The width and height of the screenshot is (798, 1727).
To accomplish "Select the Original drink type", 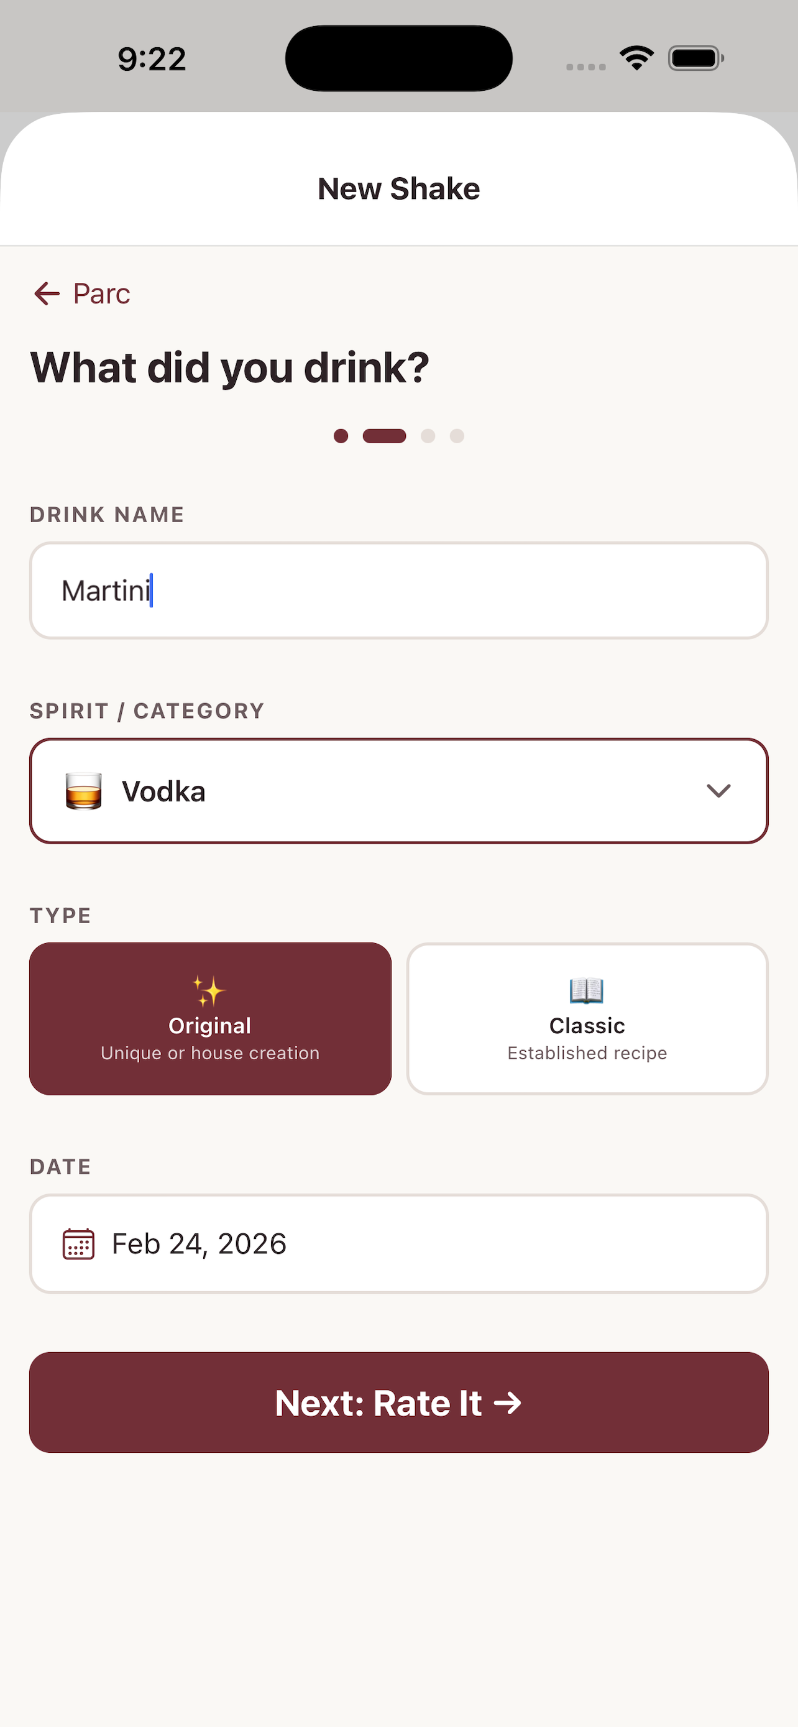I will 211,1018.
